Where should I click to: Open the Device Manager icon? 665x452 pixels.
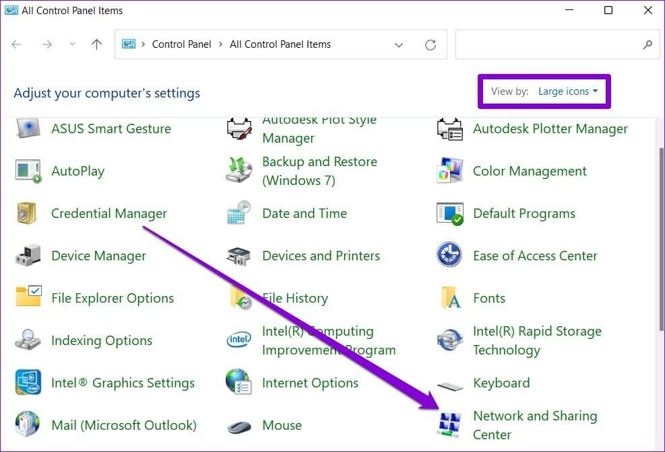click(x=28, y=255)
